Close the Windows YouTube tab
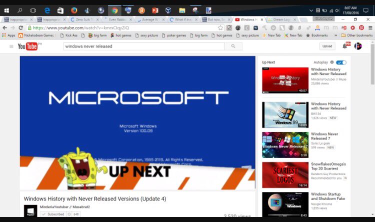The image size is (375, 222). point(262,19)
